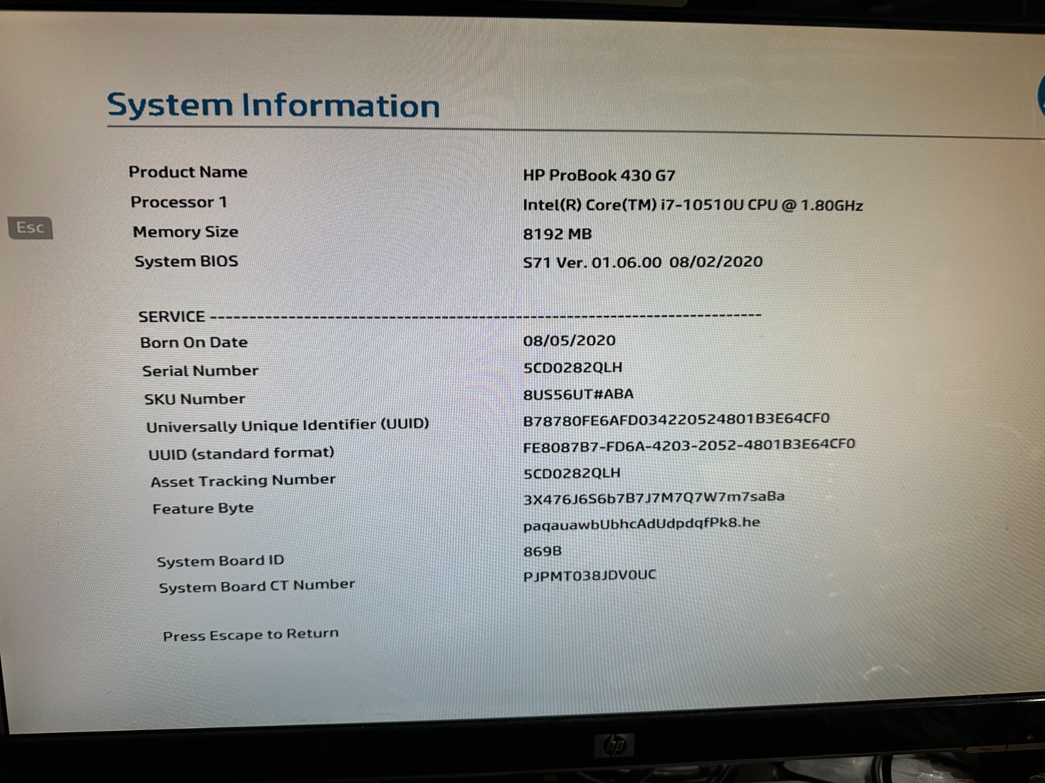Select the System BIOS label
Viewport: 1045px width, 783px height.
(186, 261)
